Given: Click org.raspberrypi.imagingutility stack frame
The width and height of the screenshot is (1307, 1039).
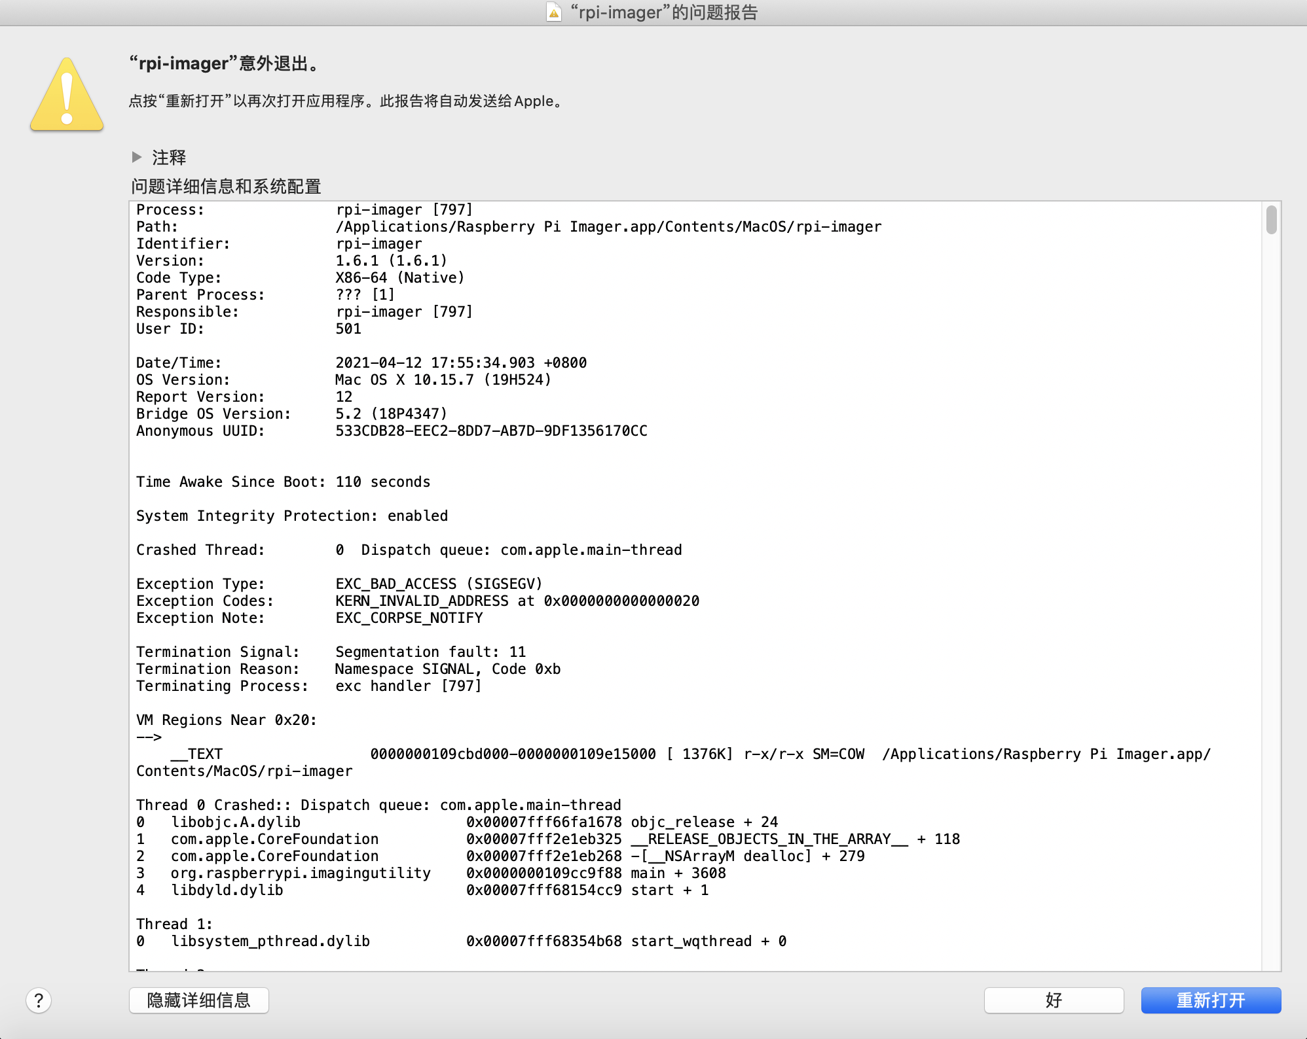Looking at the screenshot, I should coord(431,873).
